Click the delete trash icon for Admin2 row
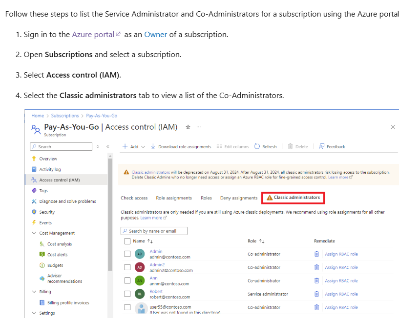The height and width of the screenshot is (318, 399). 316,267
